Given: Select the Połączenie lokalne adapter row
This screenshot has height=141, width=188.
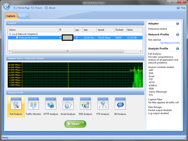Looking at the screenshot, I should coord(75,37).
